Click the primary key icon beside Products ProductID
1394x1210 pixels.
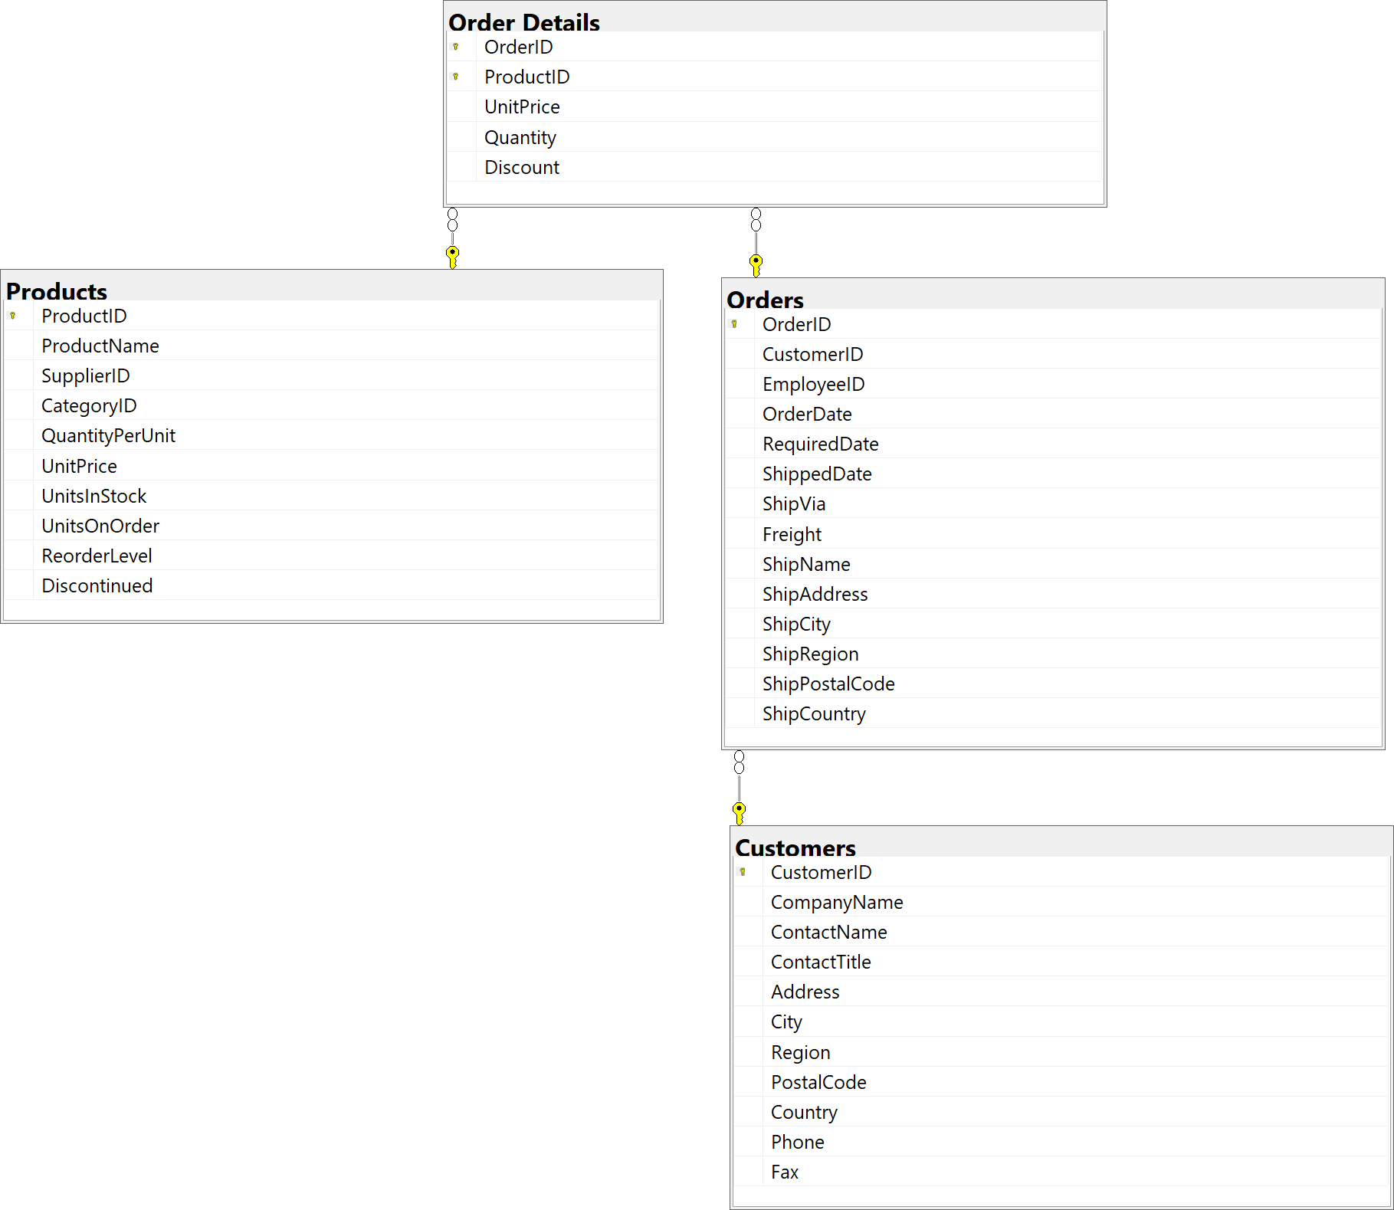13,316
